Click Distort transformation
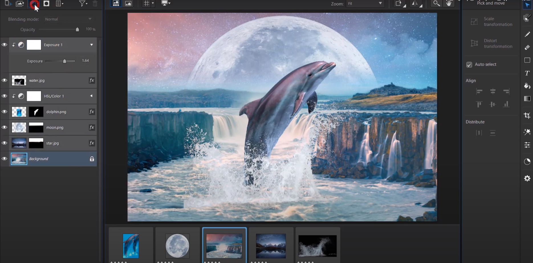Screen dimensions: 533x263 click(491, 44)
